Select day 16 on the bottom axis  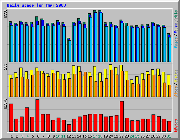(x=90, y=136)
